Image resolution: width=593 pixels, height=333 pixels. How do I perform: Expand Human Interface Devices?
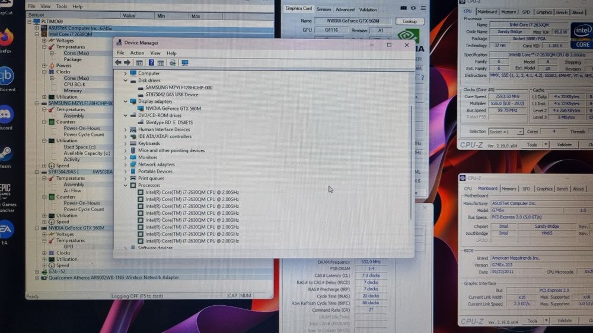(x=126, y=130)
